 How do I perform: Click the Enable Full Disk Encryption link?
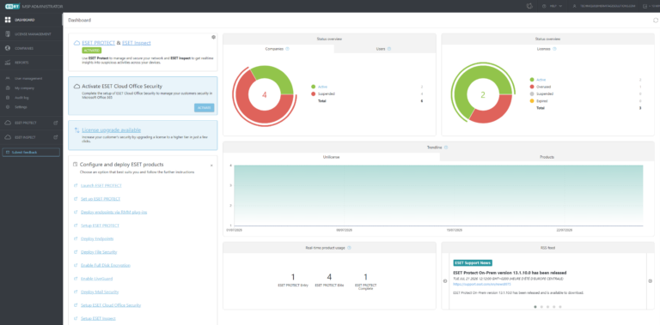coord(106,265)
